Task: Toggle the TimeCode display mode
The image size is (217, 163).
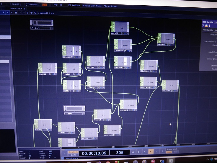Action: [73, 152]
